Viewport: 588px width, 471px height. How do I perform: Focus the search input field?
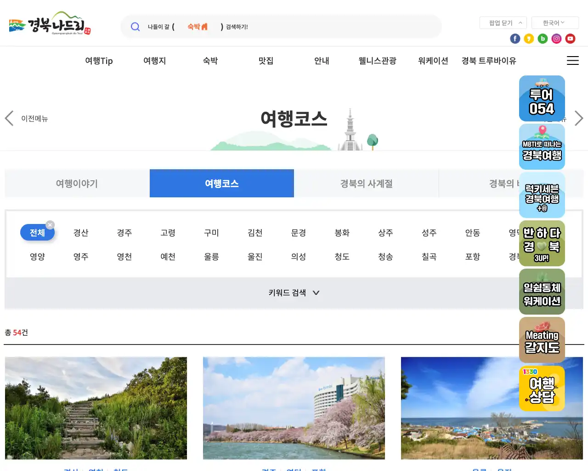click(x=281, y=27)
